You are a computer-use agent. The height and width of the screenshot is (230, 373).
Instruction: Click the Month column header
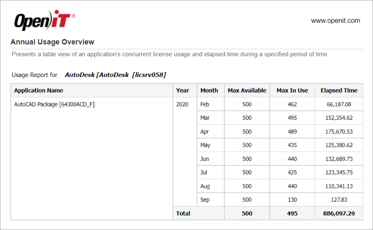(x=211, y=90)
